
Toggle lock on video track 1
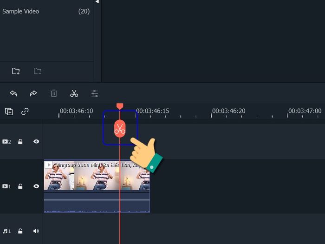[20, 186]
